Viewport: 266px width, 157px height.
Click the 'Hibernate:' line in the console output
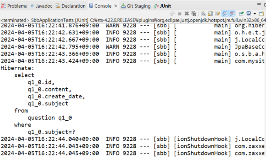pyautogui.click(x=17, y=68)
